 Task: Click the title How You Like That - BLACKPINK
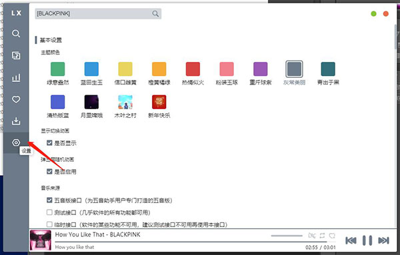[x=97, y=234]
